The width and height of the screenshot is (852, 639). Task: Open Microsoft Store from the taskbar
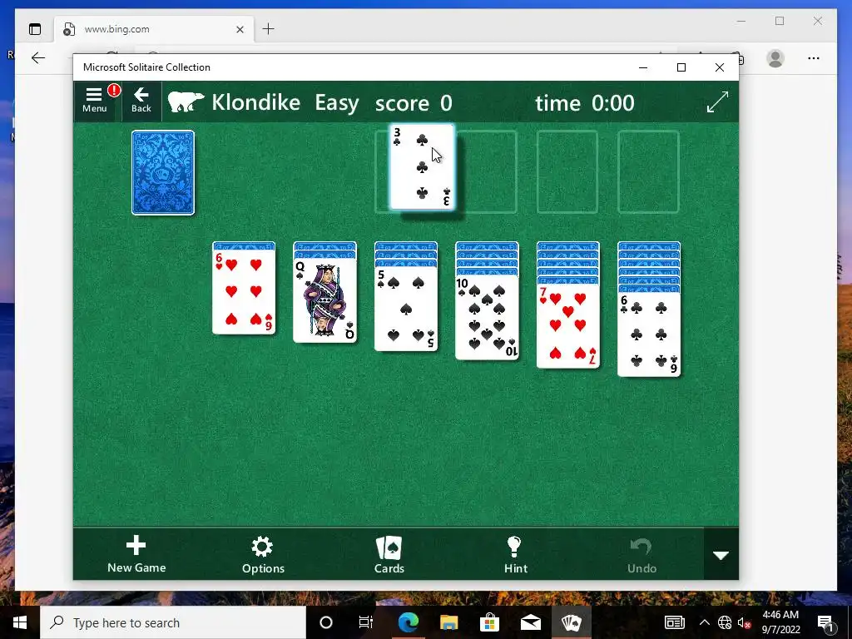coord(489,622)
